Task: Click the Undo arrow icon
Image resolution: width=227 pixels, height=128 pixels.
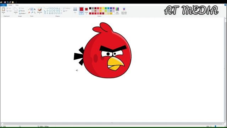Action: click(7, 2)
